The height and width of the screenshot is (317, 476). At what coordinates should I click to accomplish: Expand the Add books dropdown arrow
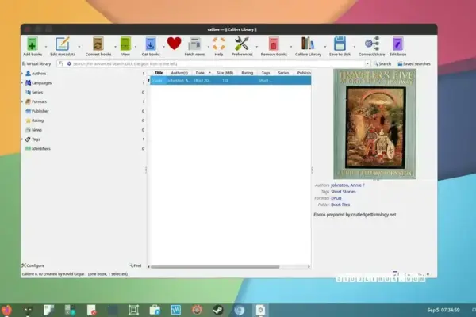pyautogui.click(x=46, y=47)
